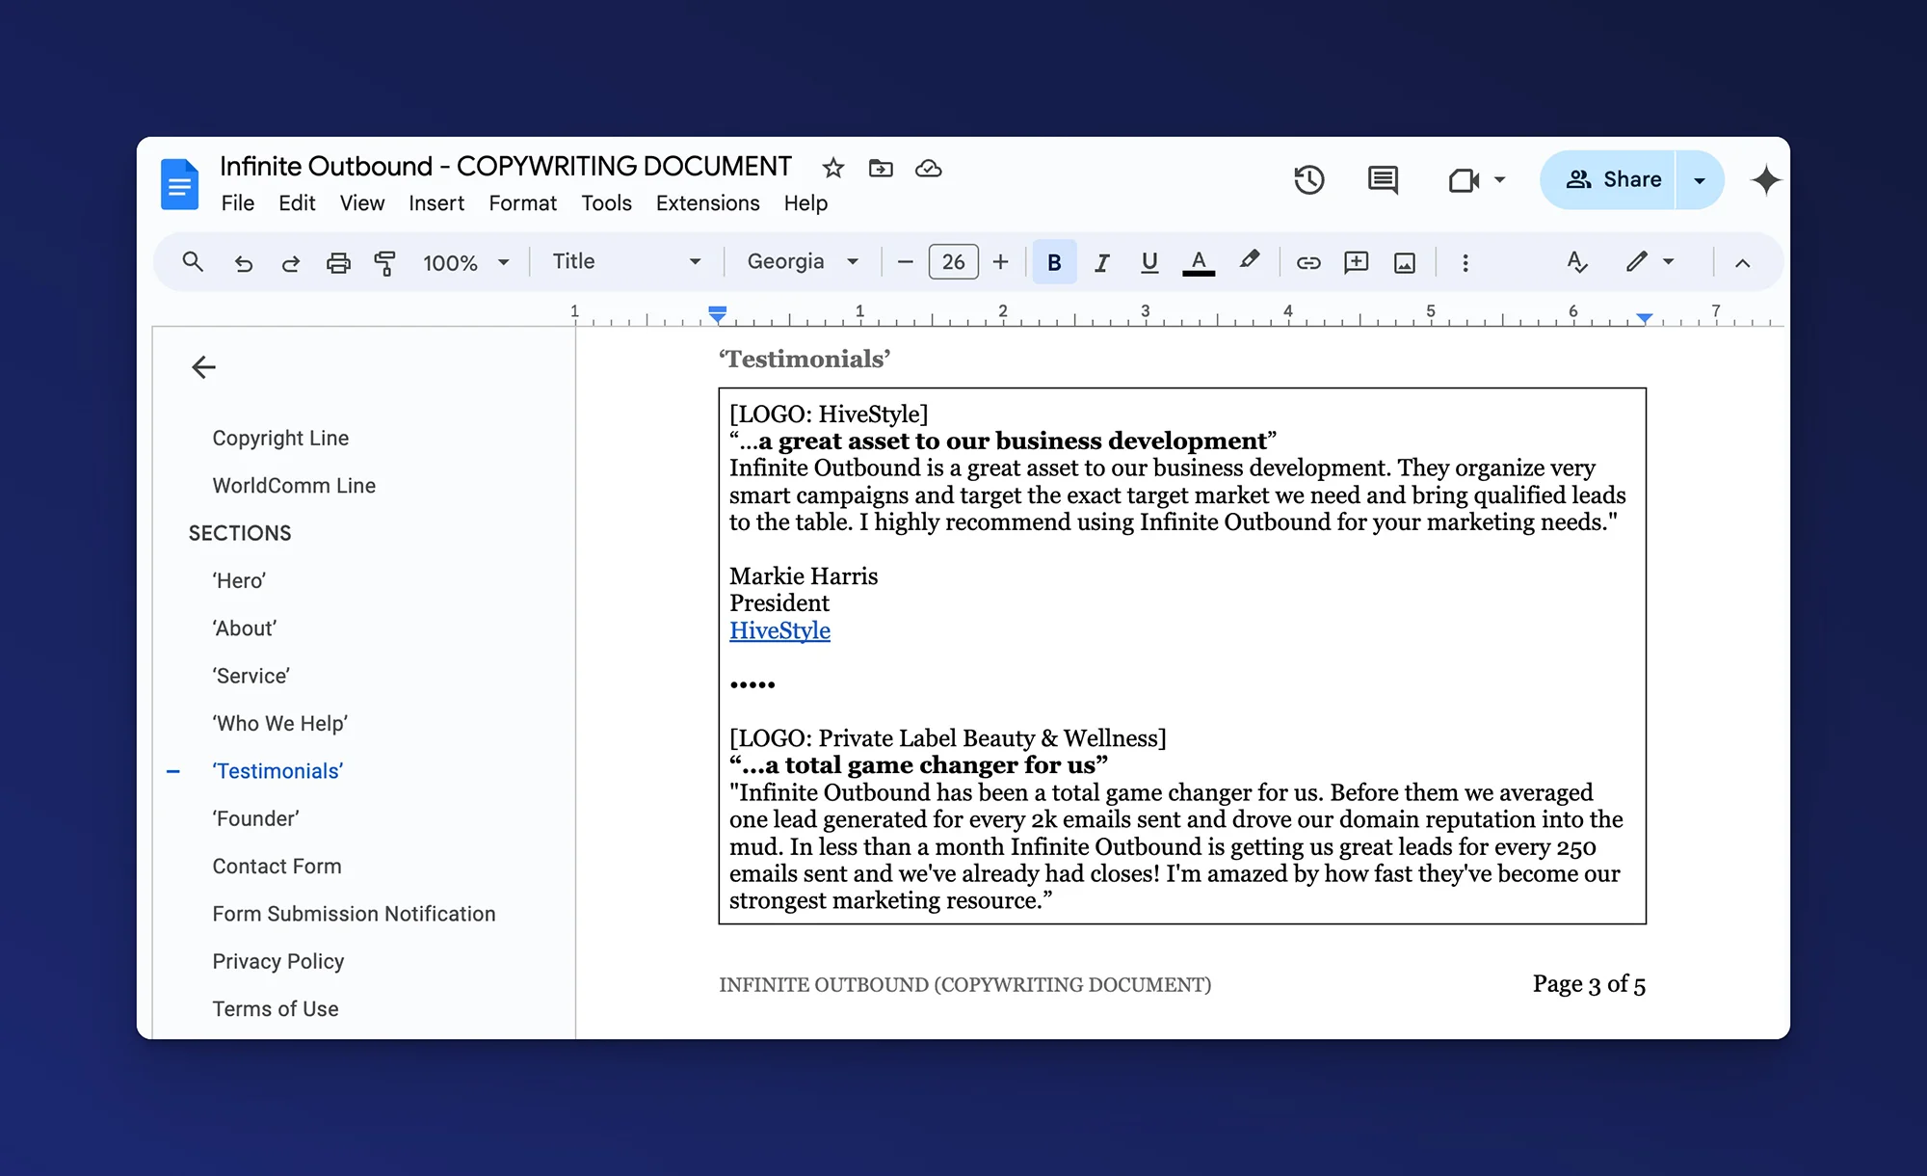
Task: Open the Format menu
Action: click(522, 203)
